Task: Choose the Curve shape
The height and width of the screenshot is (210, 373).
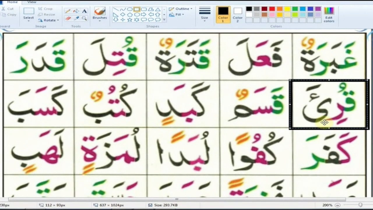Action: point(123,9)
